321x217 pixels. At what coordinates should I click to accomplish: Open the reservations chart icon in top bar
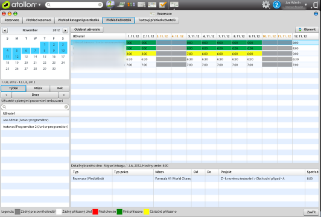[x=174, y=4]
